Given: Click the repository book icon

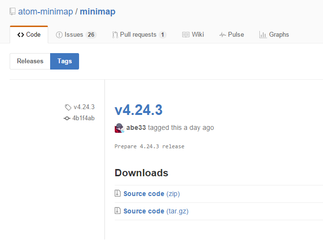Looking at the screenshot, I should pyautogui.click(x=13, y=12).
